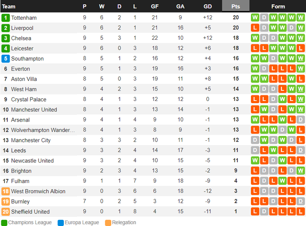Open the Chelsea team link
The height and width of the screenshot is (226, 306).
coord(21,38)
